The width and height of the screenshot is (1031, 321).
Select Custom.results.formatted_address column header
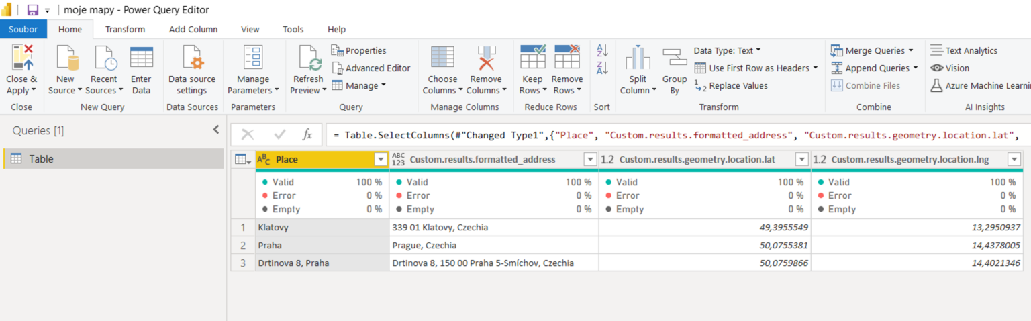[493, 160]
